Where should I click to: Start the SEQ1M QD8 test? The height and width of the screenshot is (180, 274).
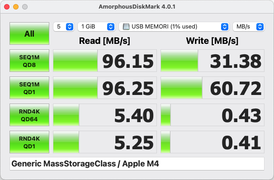click(29, 61)
